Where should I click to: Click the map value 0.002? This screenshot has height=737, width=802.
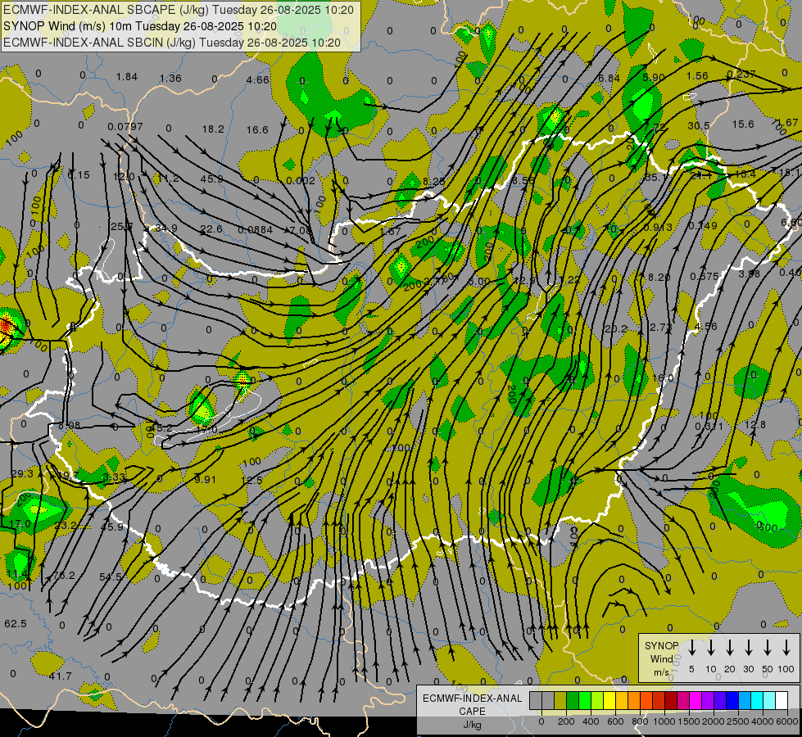[301, 180]
